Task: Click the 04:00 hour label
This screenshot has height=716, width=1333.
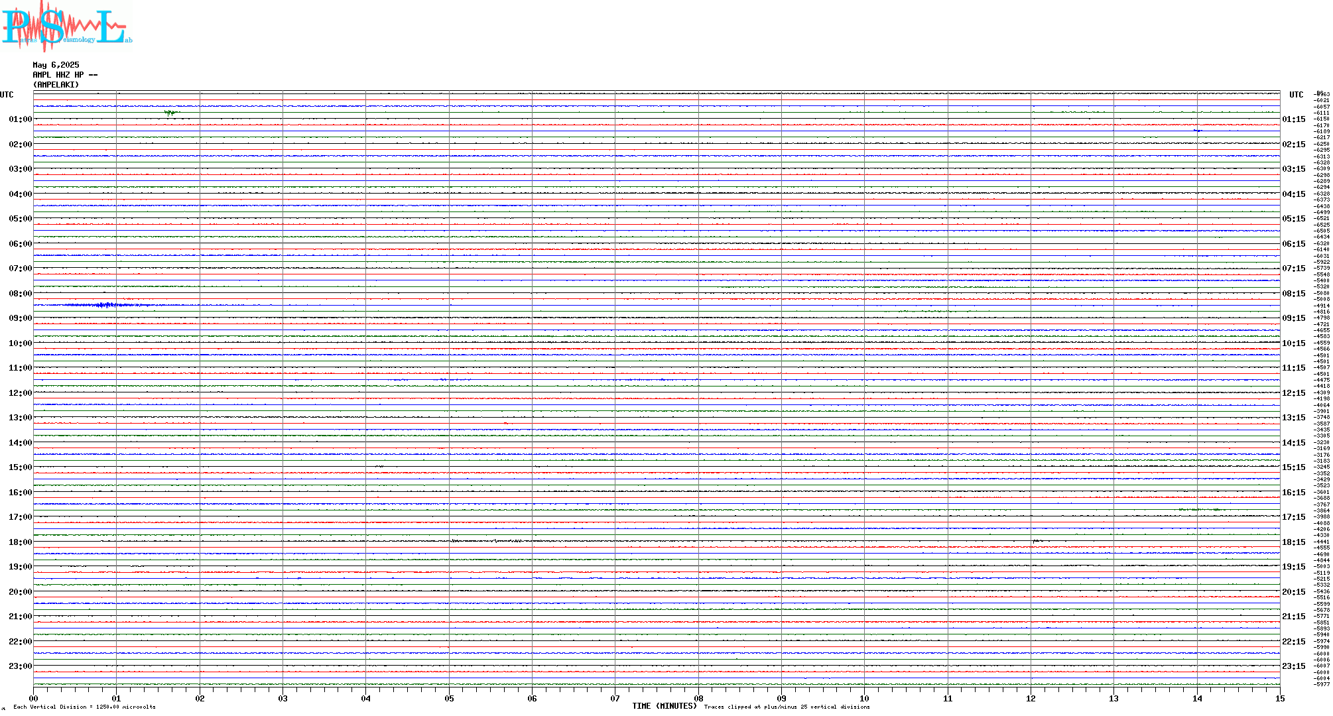Action: [x=20, y=194]
